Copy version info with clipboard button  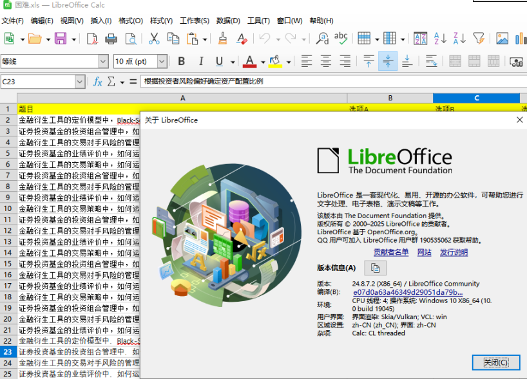tap(375, 268)
